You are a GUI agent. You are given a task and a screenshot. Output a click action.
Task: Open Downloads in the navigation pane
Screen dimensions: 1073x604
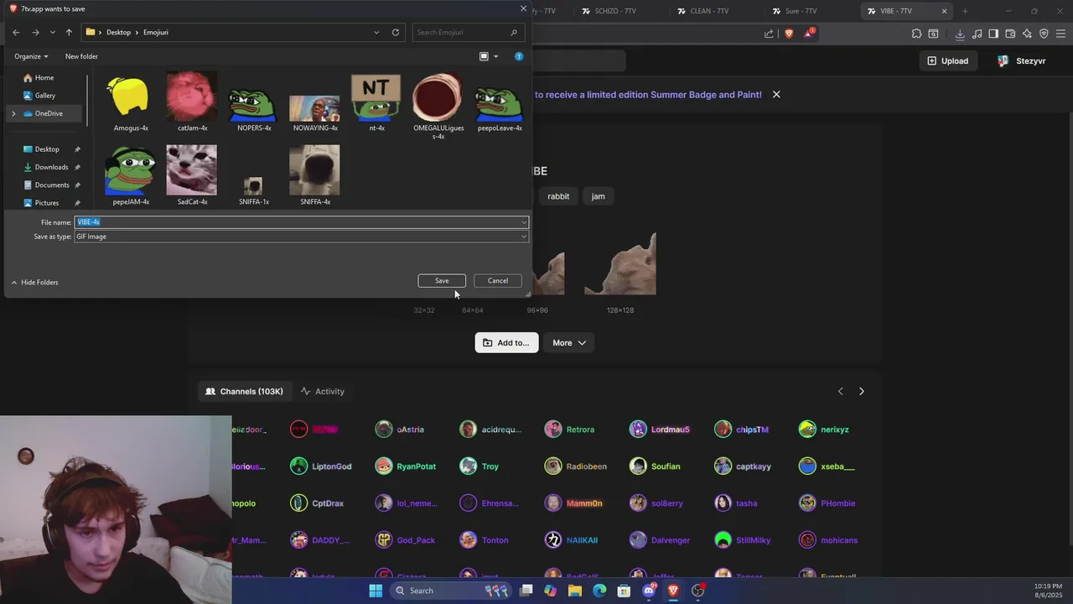pos(51,167)
